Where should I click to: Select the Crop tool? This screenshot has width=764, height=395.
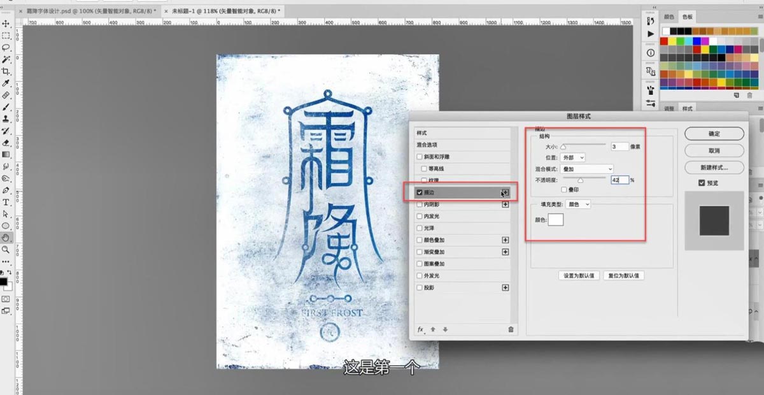6,72
